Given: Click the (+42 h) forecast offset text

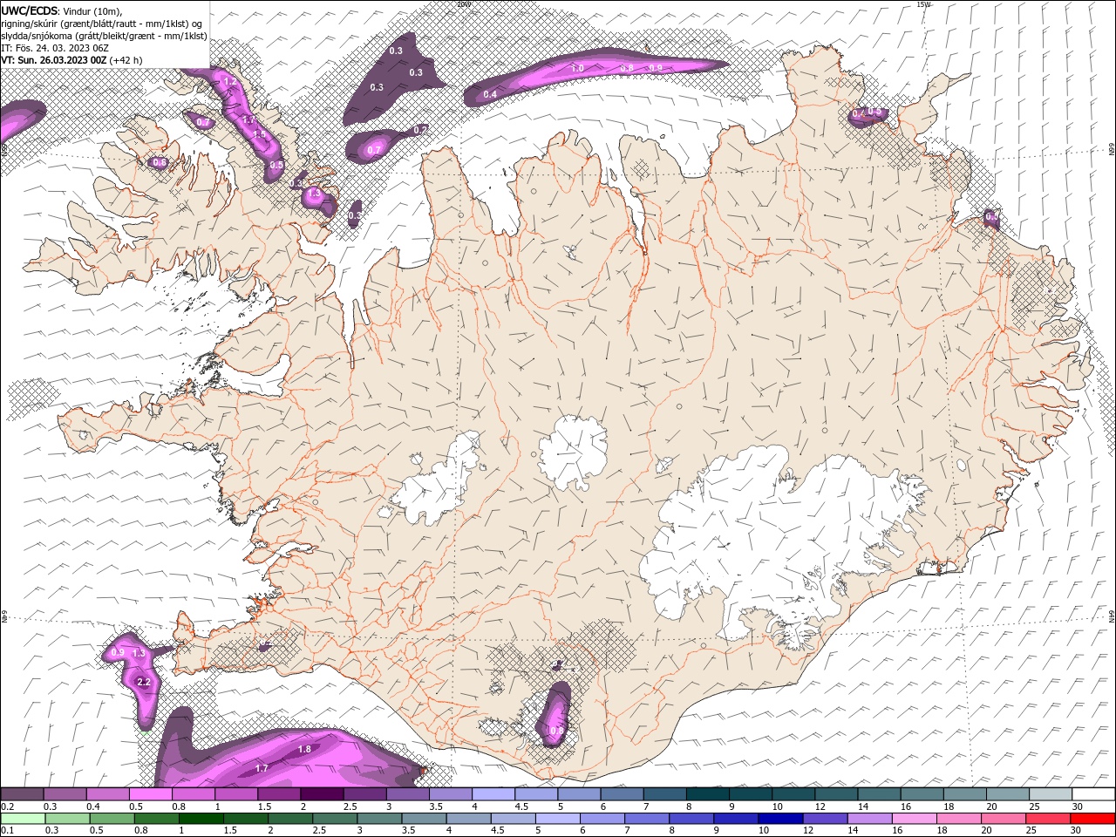Looking at the screenshot, I should [x=126, y=60].
